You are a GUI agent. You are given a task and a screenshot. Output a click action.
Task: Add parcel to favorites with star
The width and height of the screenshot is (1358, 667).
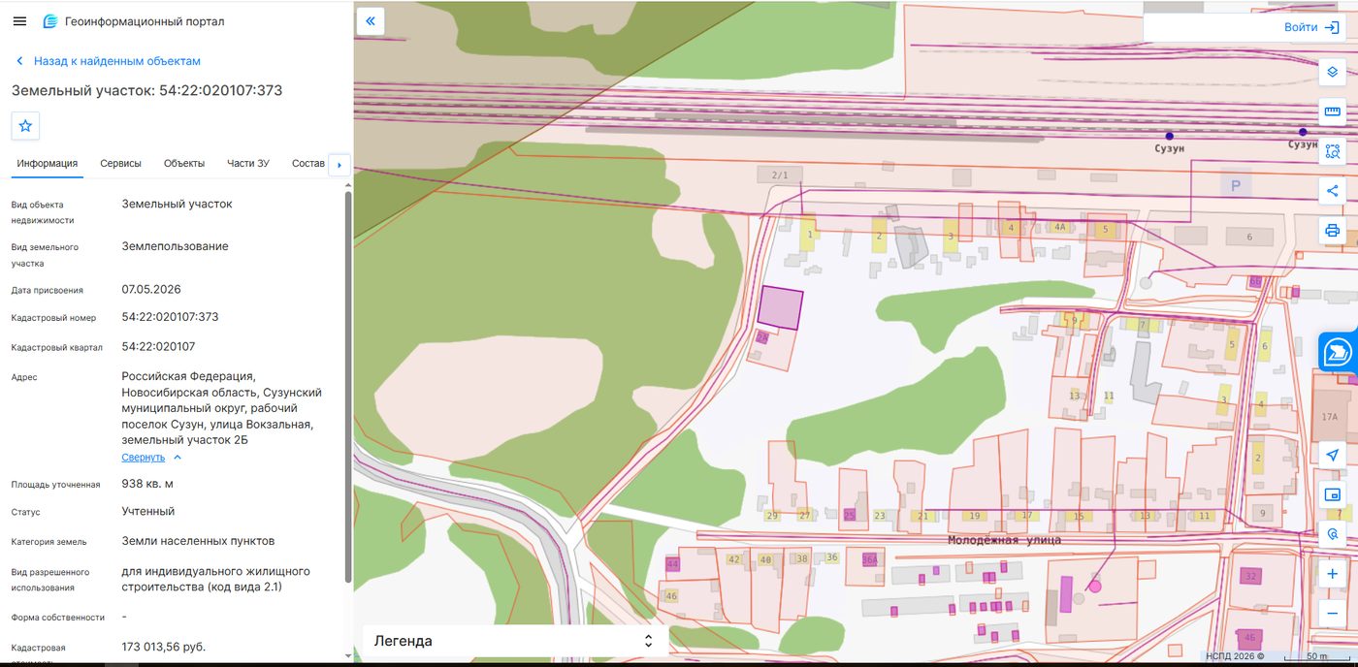[25, 126]
